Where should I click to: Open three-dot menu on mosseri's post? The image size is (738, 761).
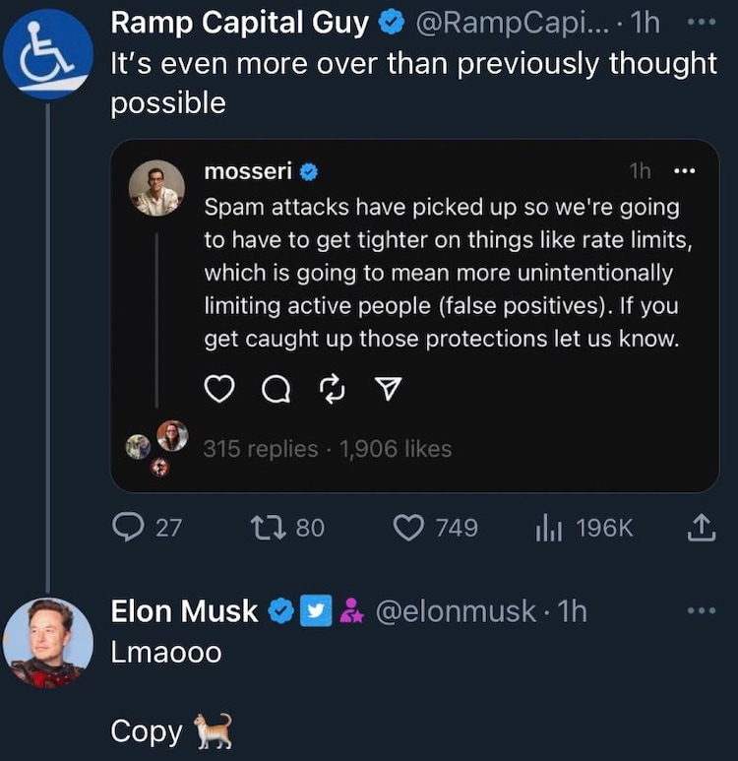(x=684, y=171)
